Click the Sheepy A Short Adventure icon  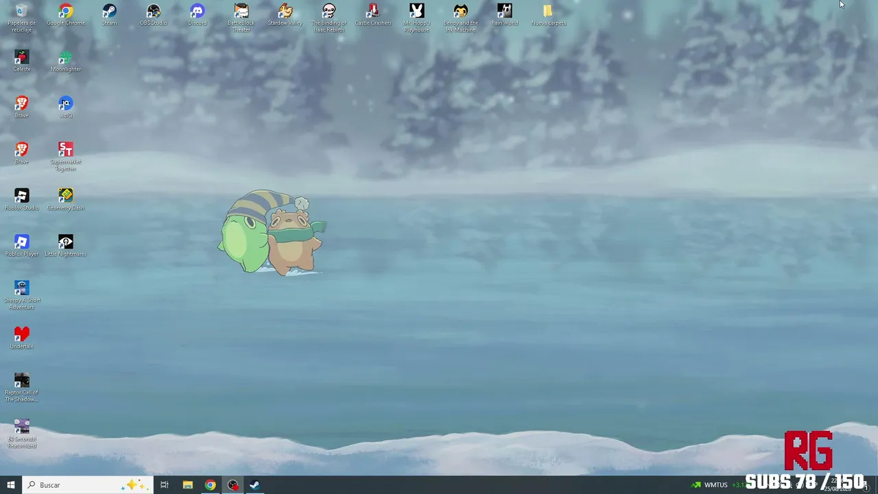[22, 295]
